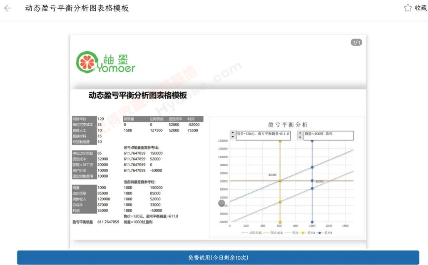Click the right spinner control beside 销量=1000时 box
This screenshot has width=428, height=265.
300,135
